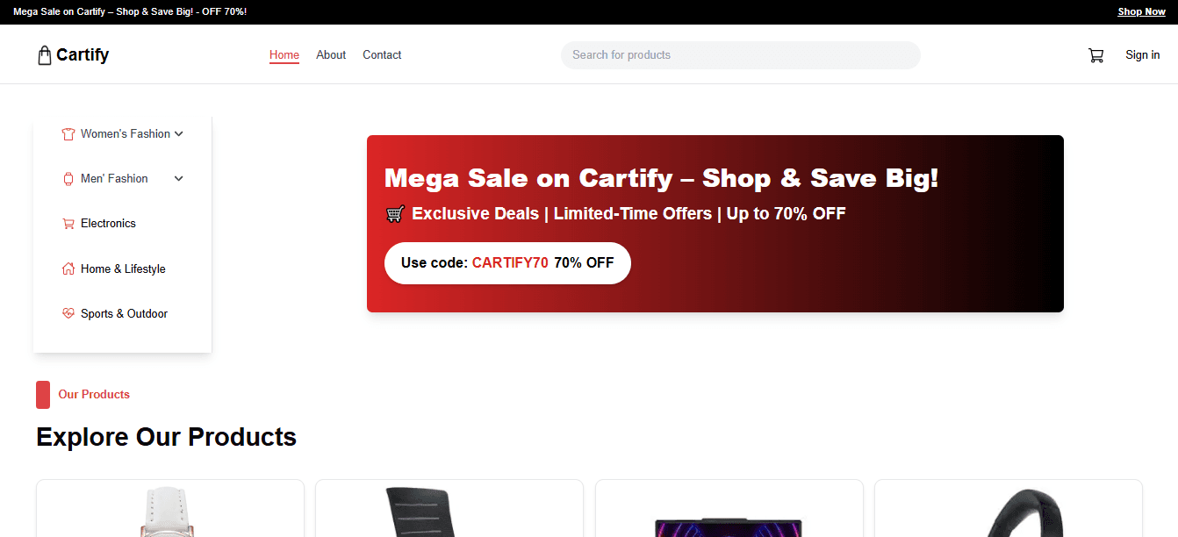Image resolution: width=1178 pixels, height=537 pixels.
Task: Open the Contact page
Action: [x=382, y=54]
